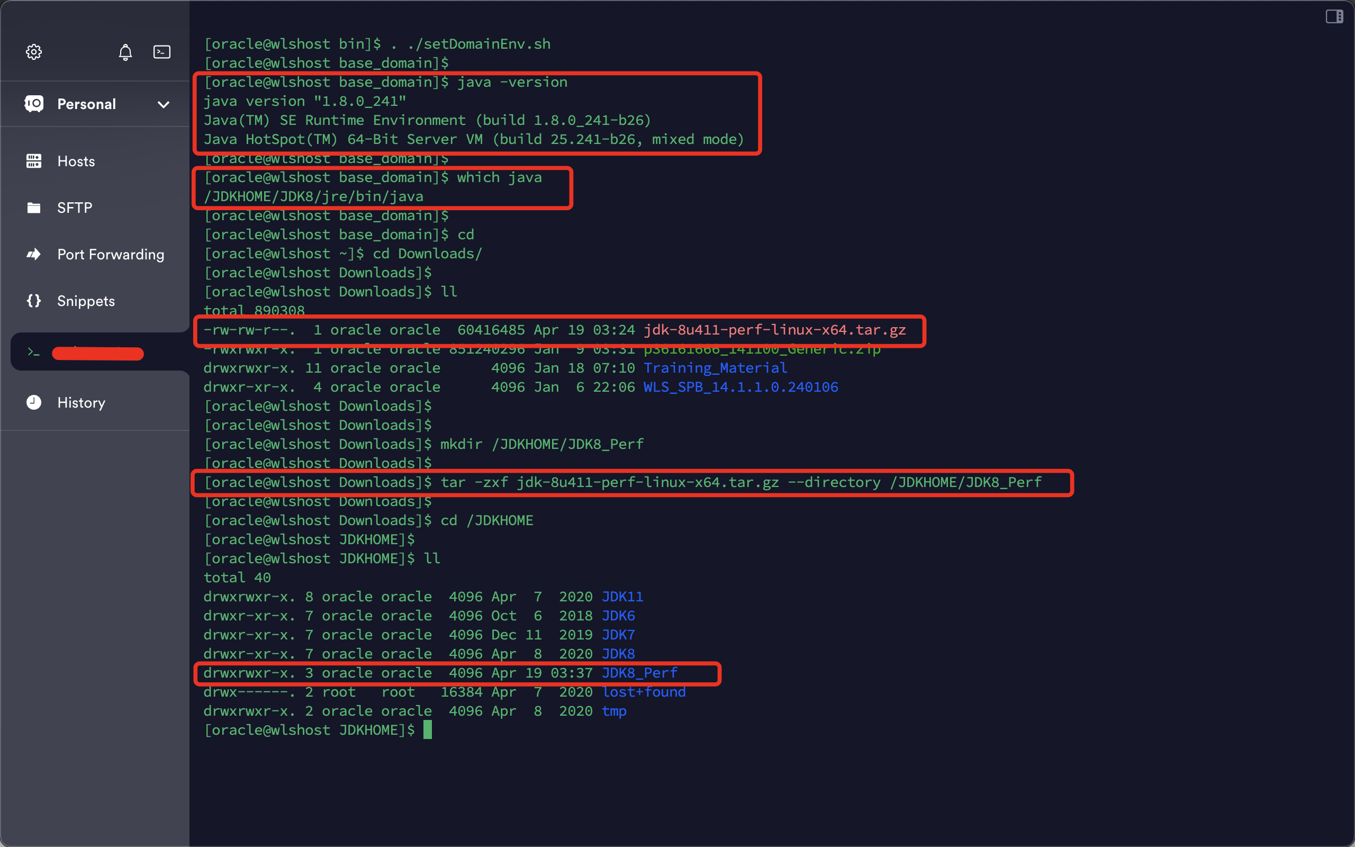Click the Port Forwarding arrow icon
Viewport: 1355px width, 847px height.
[33, 254]
